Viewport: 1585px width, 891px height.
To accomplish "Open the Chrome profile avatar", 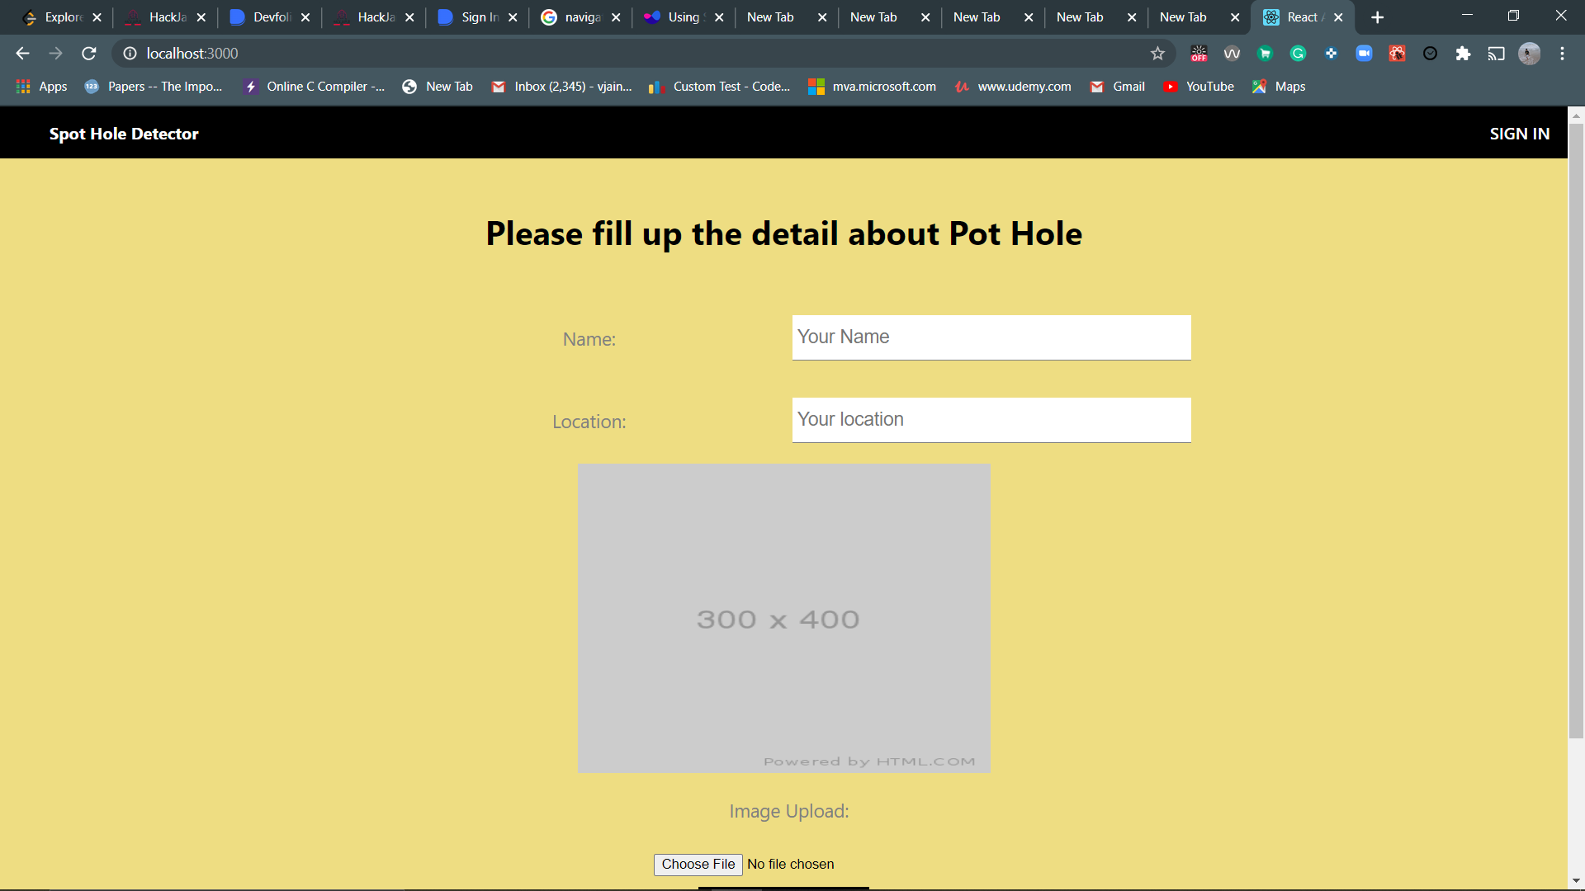I will coord(1529,54).
